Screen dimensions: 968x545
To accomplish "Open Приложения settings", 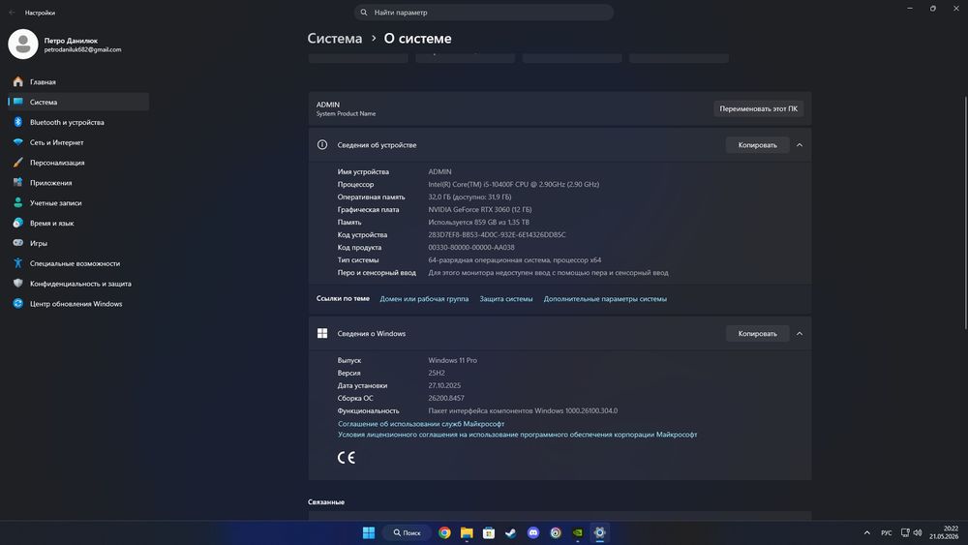I will 78,183.
